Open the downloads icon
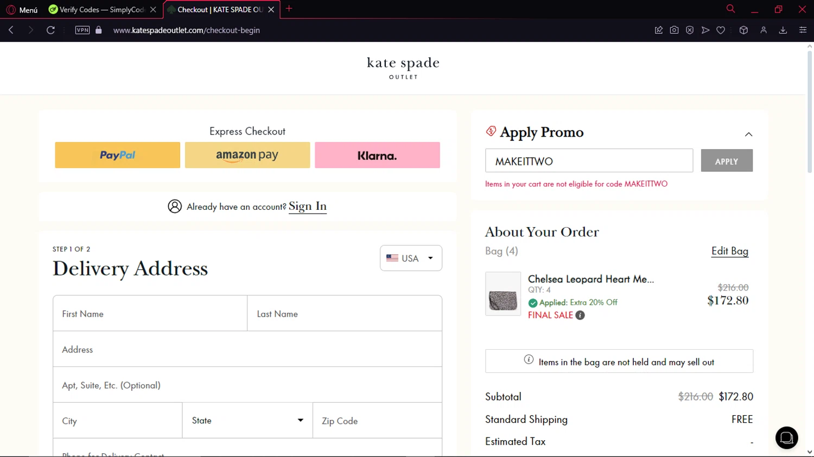814x457 pixels. (783, 30)
